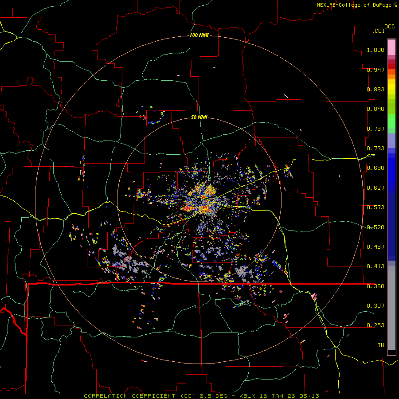The width and height of the screenshot is (399, 399).
Task: Click the TH threshold label
Action: tap(381, 345)
